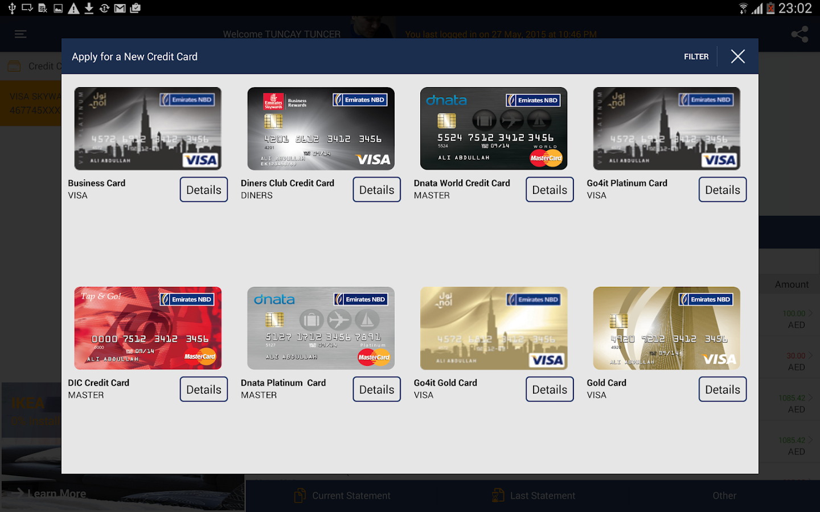Screen dimensions: 820x512
Task: Open the hamburger menu icon
Action: pos(20,34)
